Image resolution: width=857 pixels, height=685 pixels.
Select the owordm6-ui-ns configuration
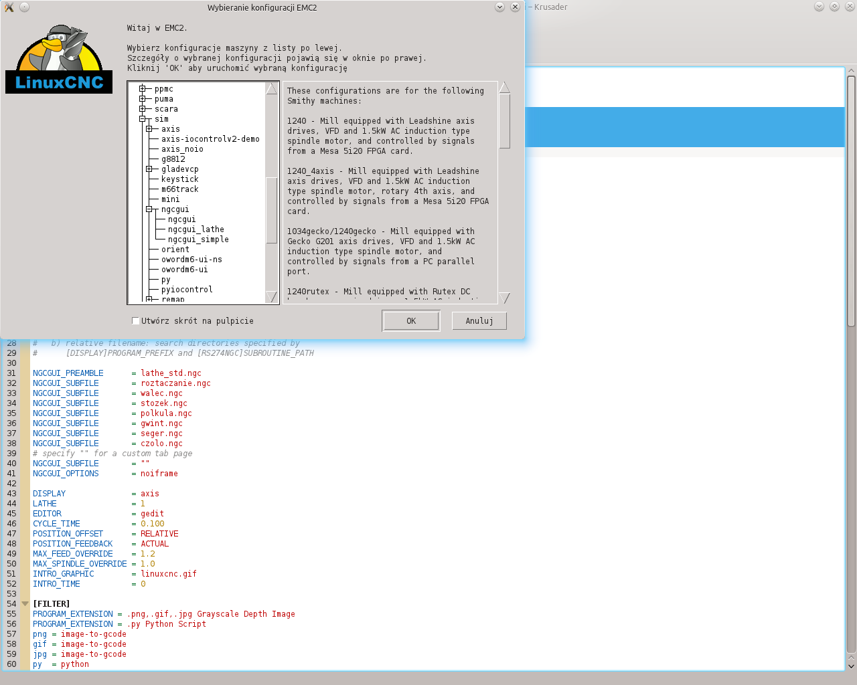pyautogui.click(x=191, y=260)
